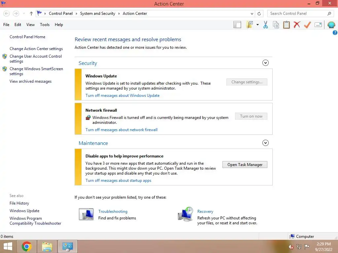338x253 pixels.
Task: Click the Turn on now button
Action: [x=251, y=116]
